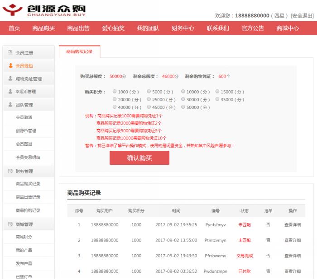Click the 购物凭证管理 sidebar icon
The height and width of the screenshot is (279, 317).
[x=10, y=79]
